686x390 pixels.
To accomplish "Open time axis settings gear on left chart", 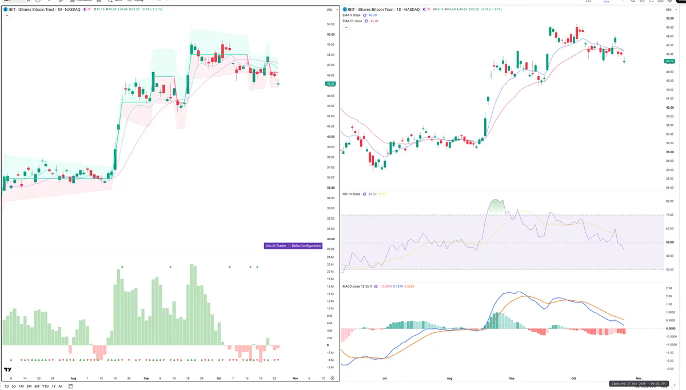I will coord(332,378).
